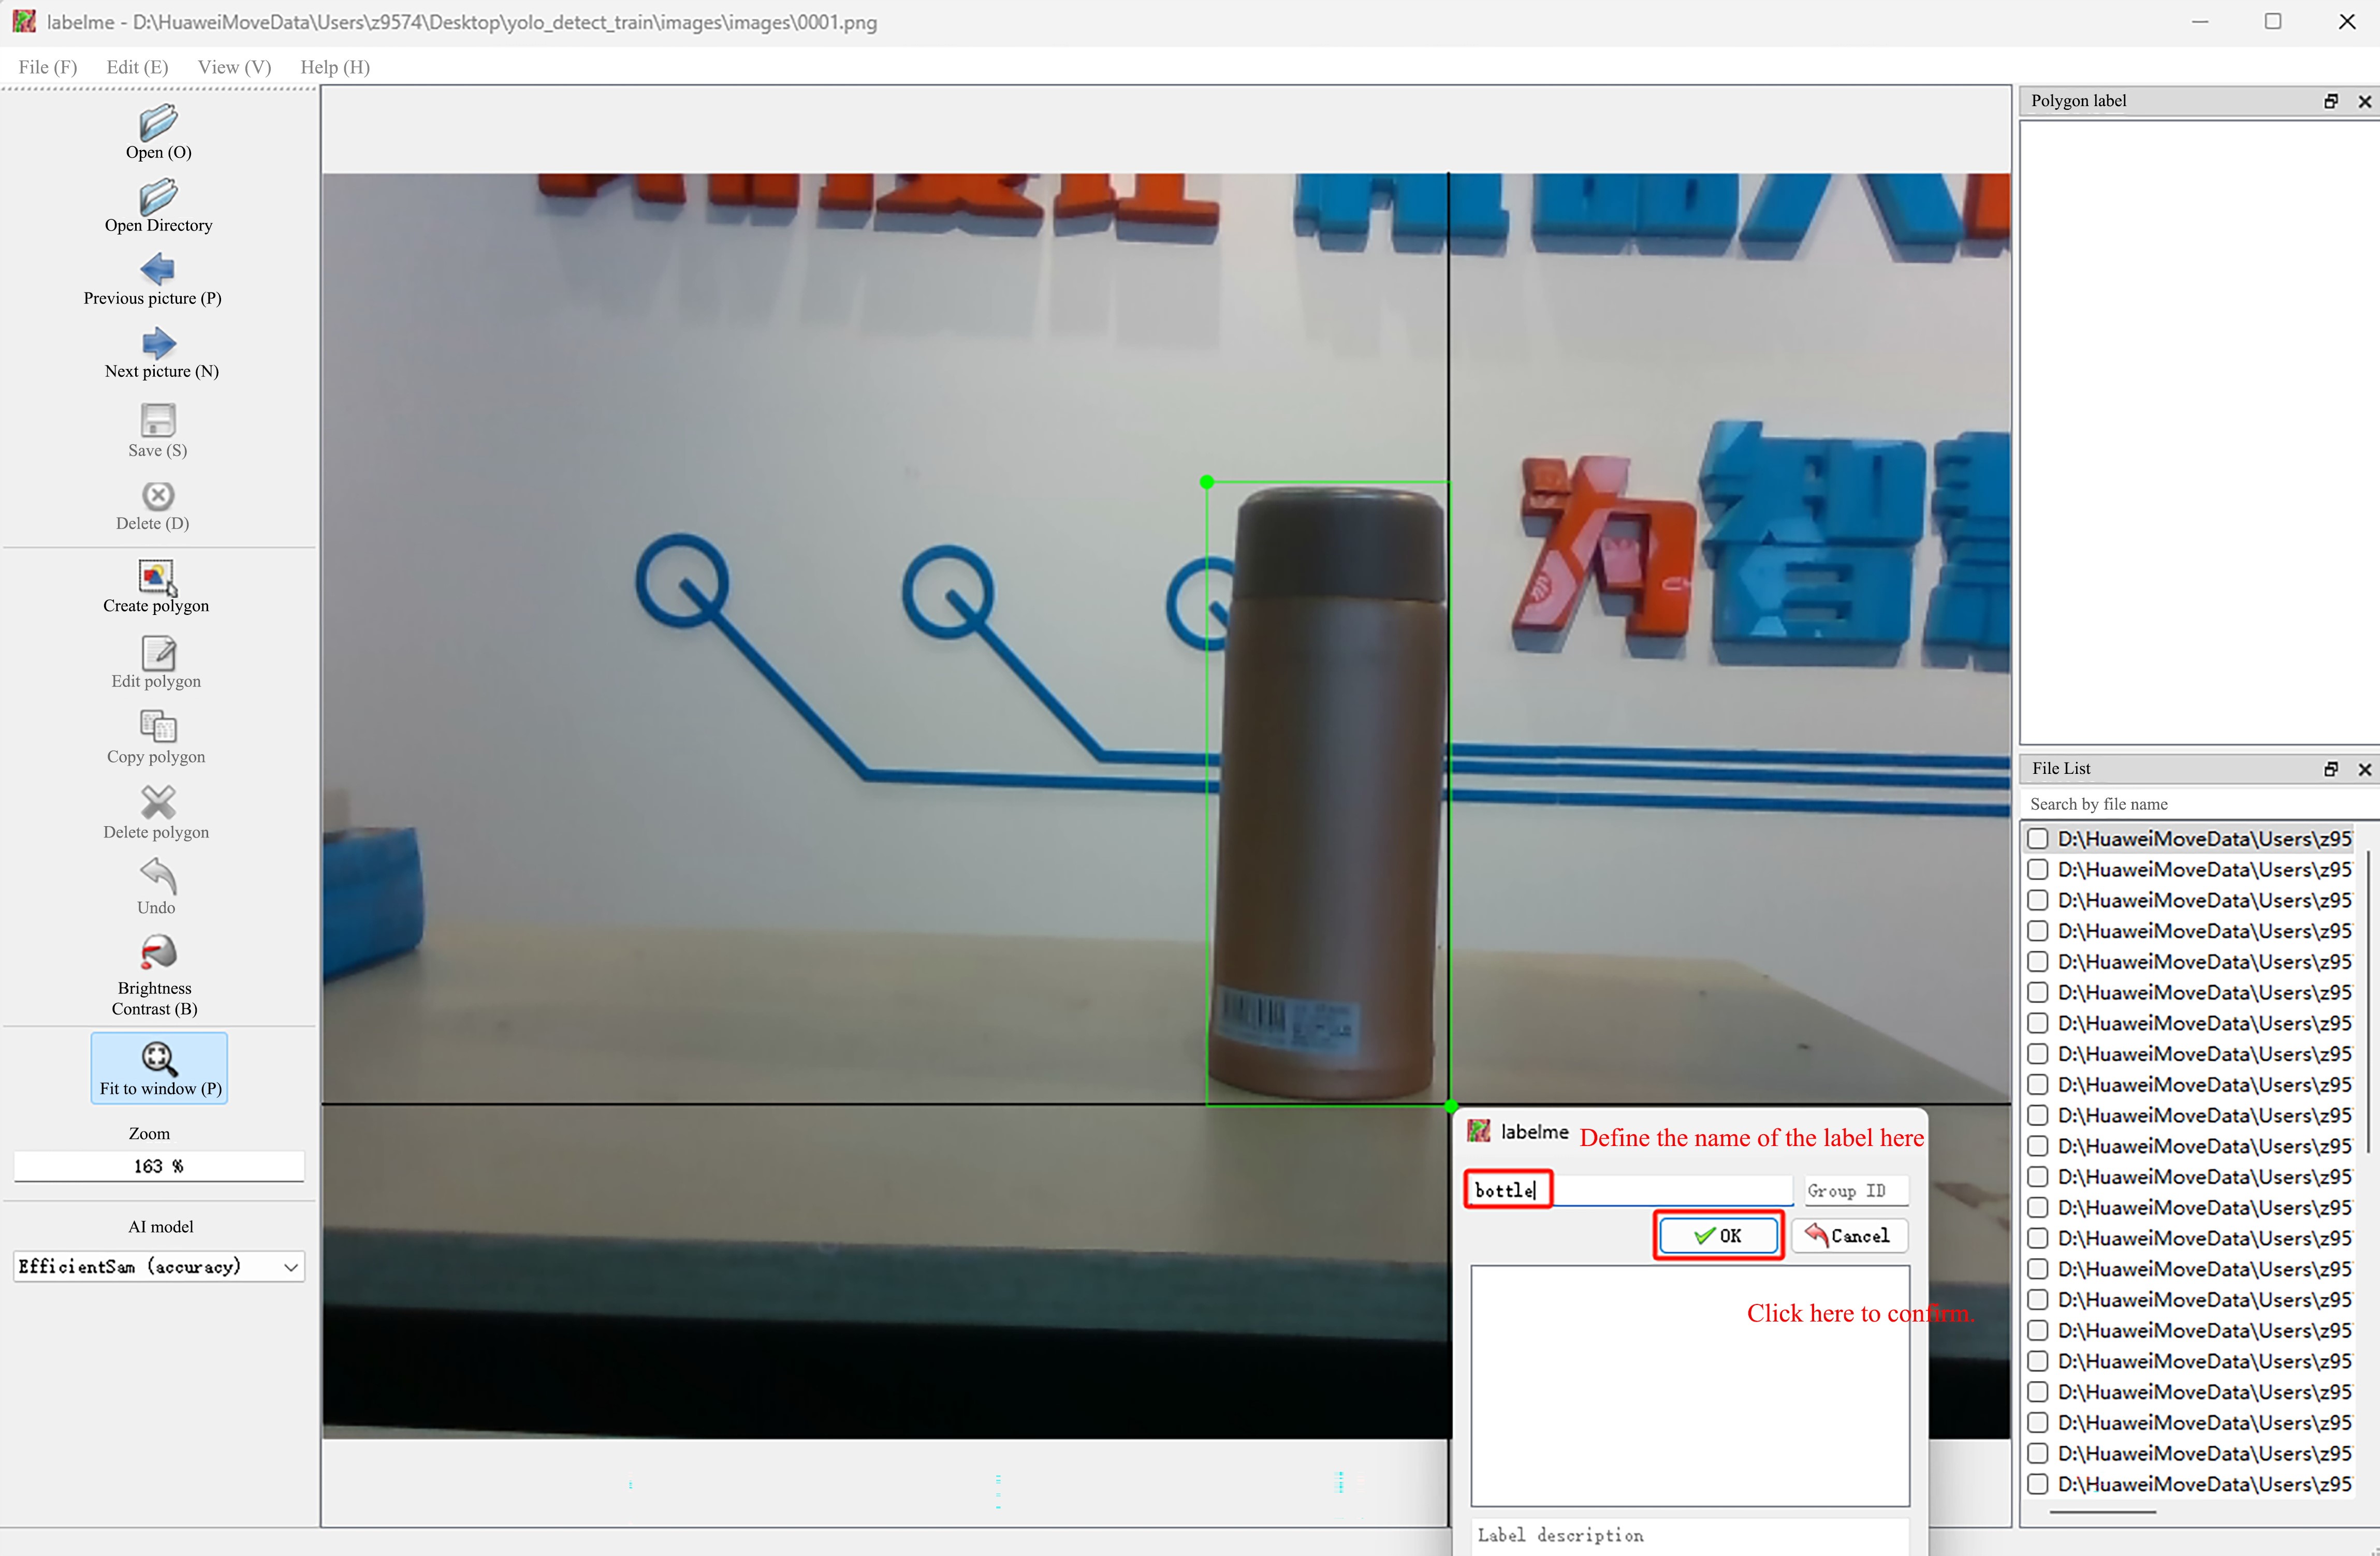The image size is (2380, 1556).
Task: Float the File List panel
Action: coord(2331,769)
